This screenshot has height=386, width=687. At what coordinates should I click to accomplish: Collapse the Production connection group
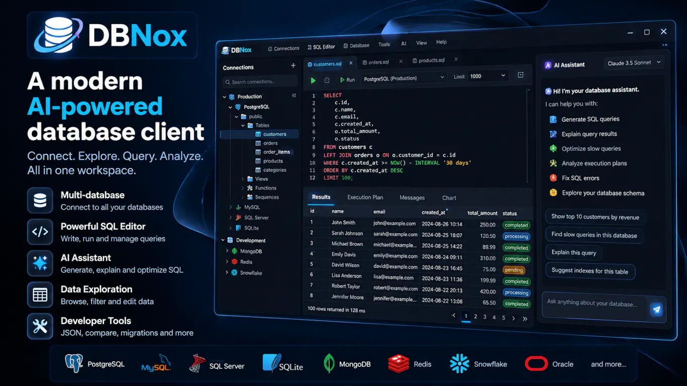click(x=224, y=96)
